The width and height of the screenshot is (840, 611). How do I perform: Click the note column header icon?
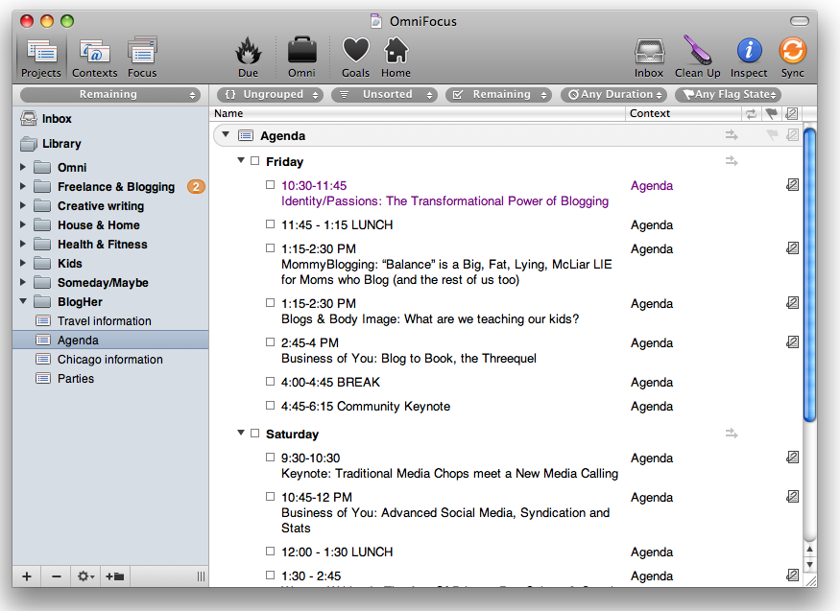[791, 113]
